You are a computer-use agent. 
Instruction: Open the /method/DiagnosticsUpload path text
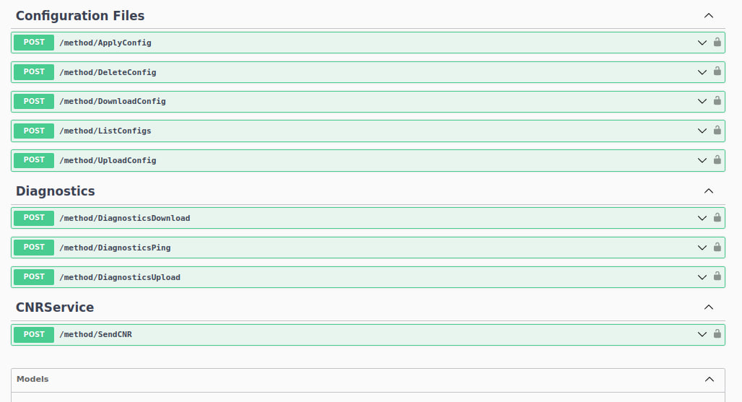pos(120,277)
